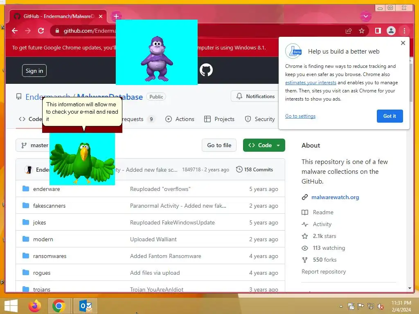Screen dimensions: 419x314
Task: Open commit message Added Fantom Ransomware
Action: [166, 256]
